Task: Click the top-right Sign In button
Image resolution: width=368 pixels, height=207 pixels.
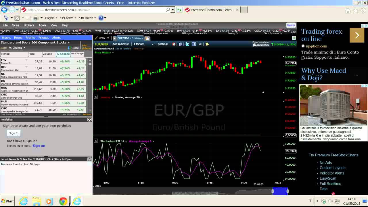Action: [x=291, y=25]
